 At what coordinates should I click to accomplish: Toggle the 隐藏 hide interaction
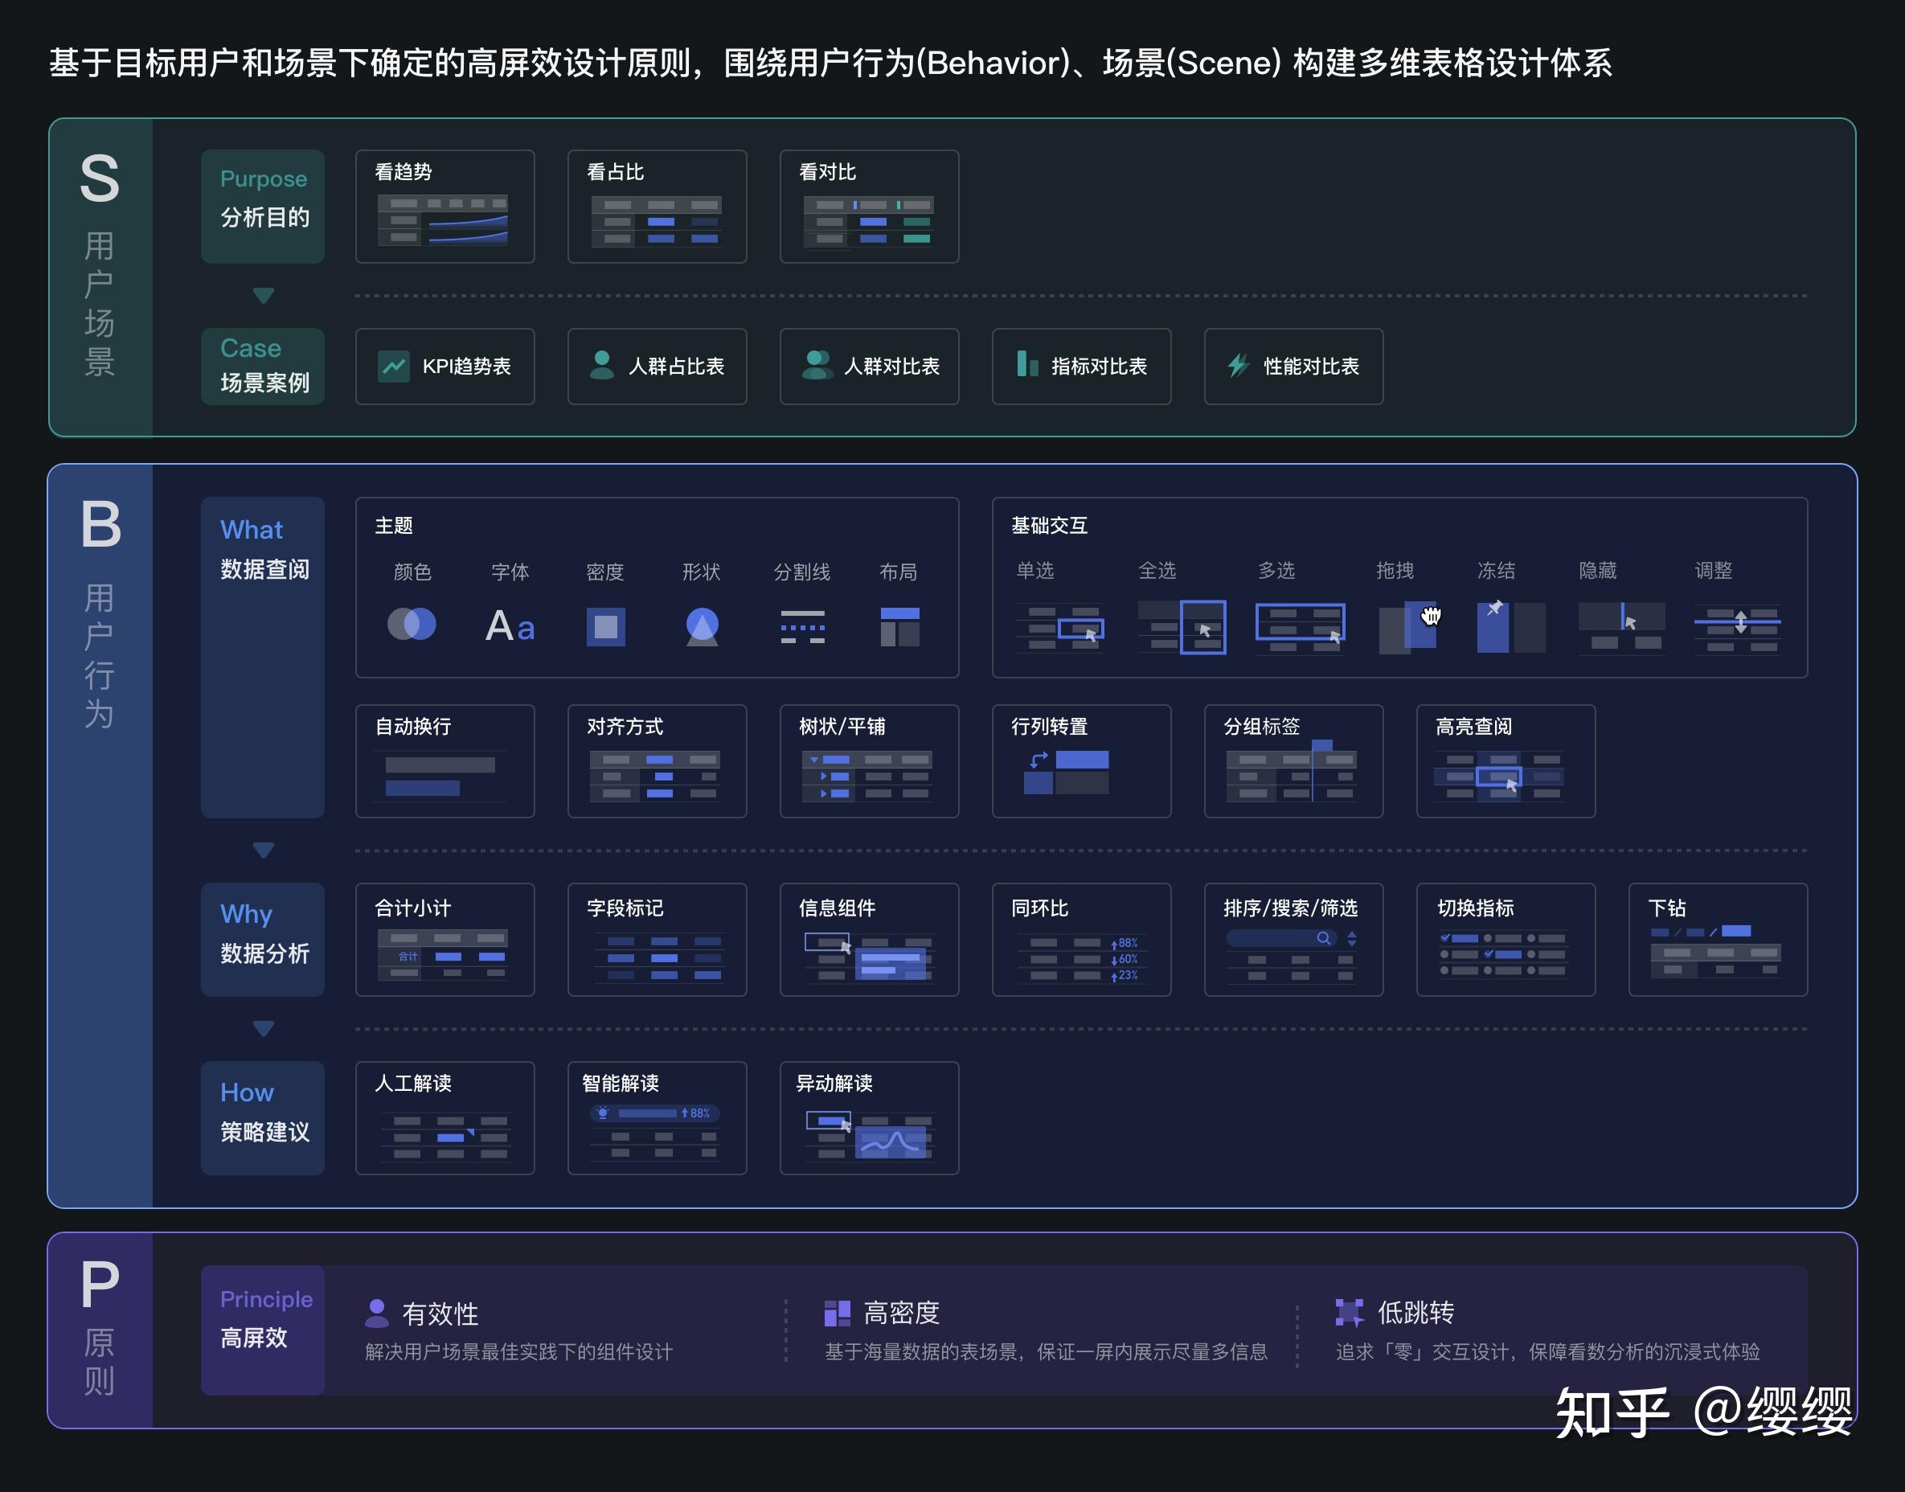pyautogui.click(x=1621, y=625)
